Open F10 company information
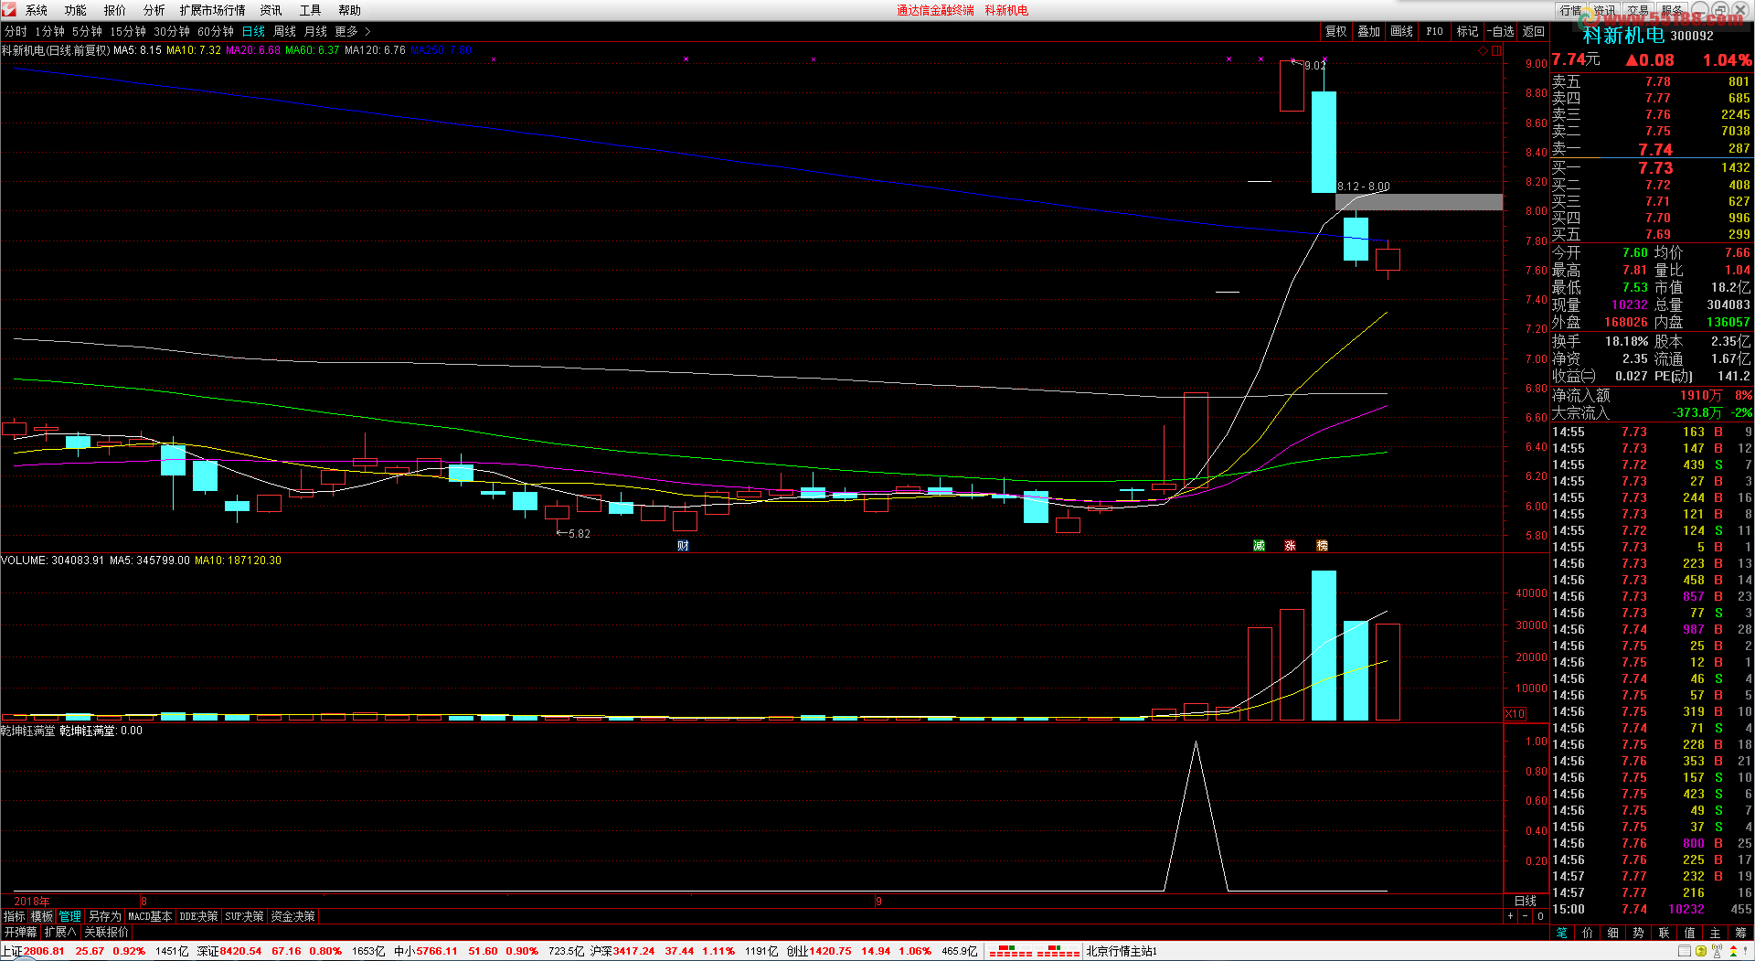1755x961 pixels. point(1435,31)
